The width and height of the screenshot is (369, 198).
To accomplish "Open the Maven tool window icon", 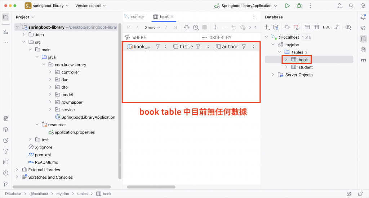I will coord(363,61).
